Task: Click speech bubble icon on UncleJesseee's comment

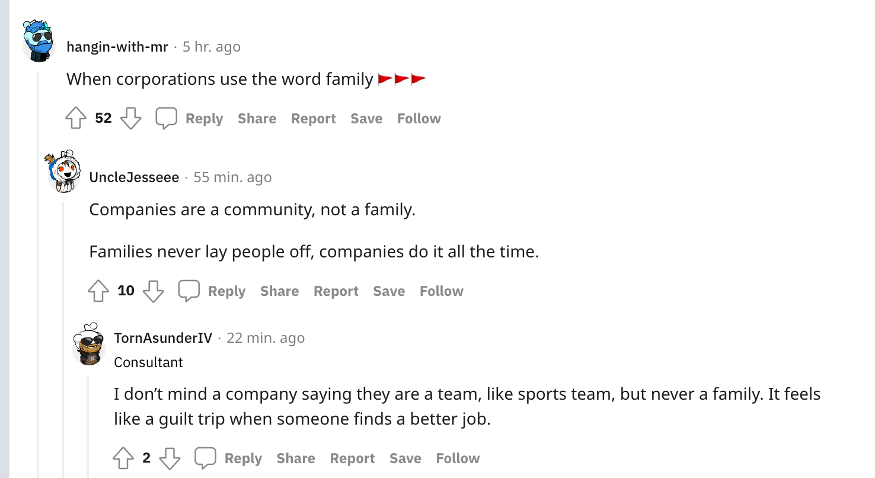Action: click(x=189, y=291)
